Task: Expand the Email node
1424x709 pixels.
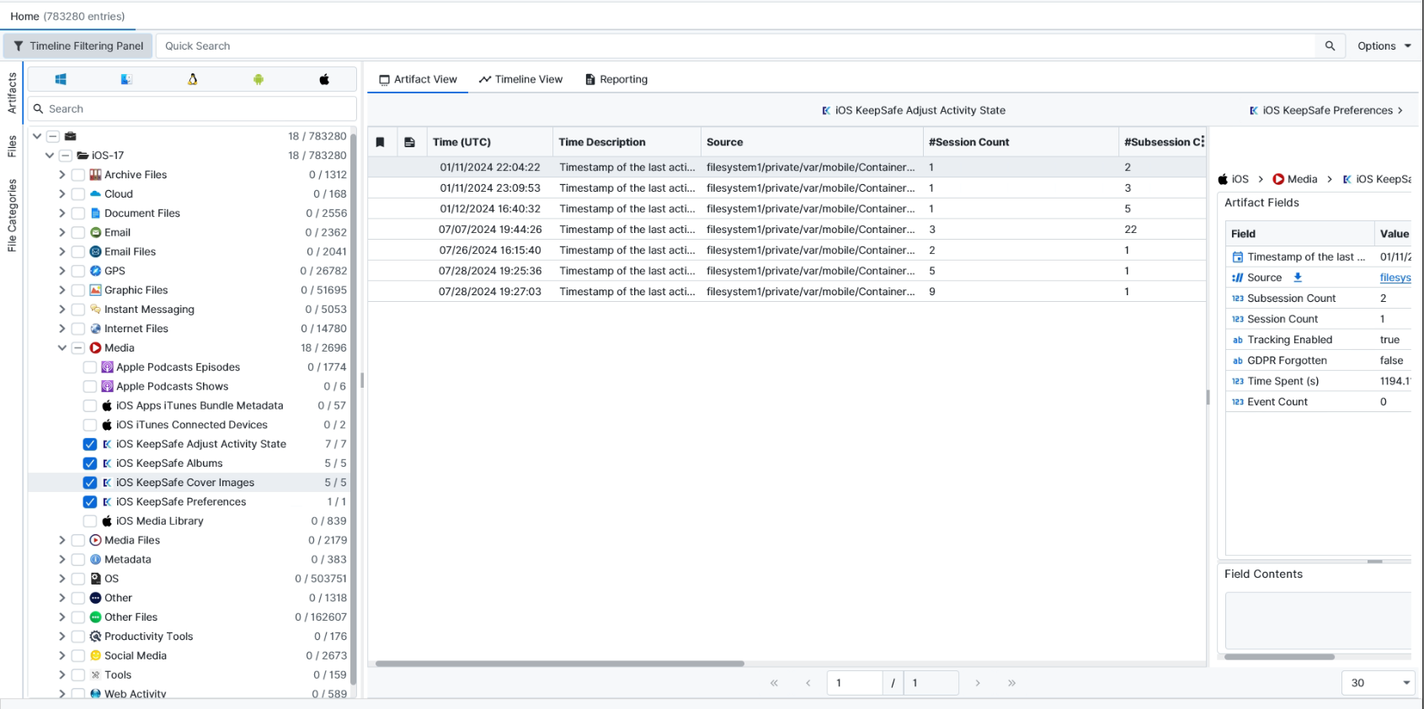Action: pos(62,232)
